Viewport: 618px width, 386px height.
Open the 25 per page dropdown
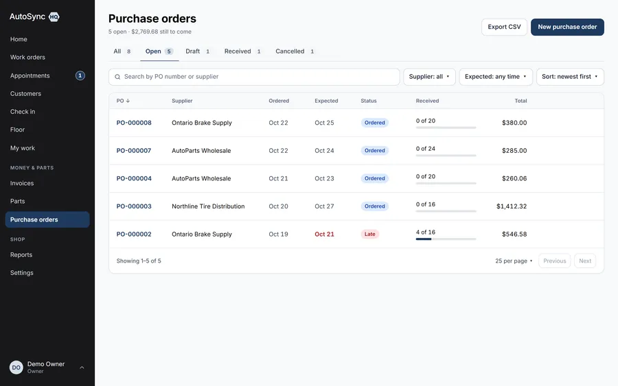514,261
